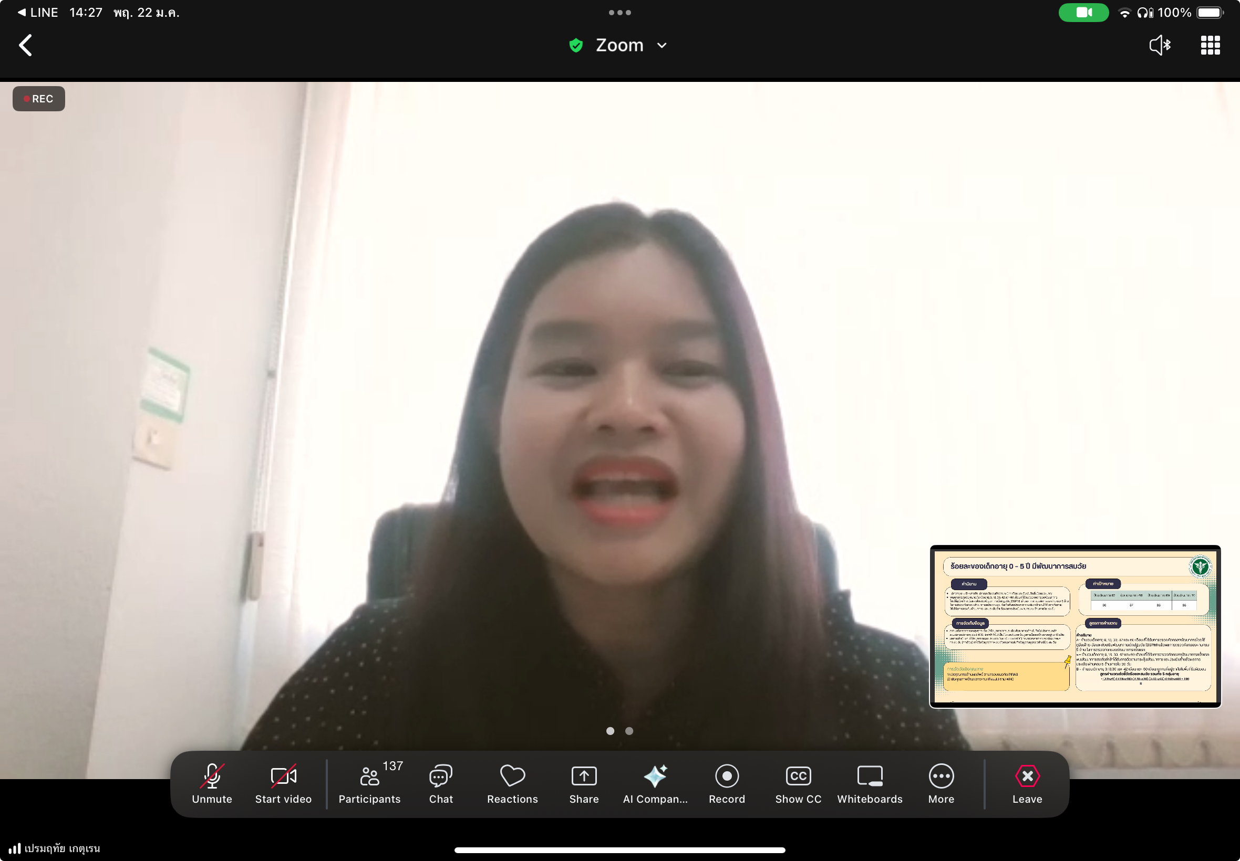Tap the Share screen icon

[x=584, y=783]
